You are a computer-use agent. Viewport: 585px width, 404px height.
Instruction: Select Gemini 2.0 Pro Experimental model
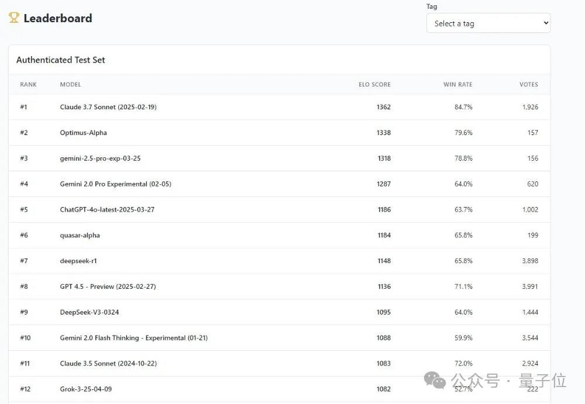point(115,184)
